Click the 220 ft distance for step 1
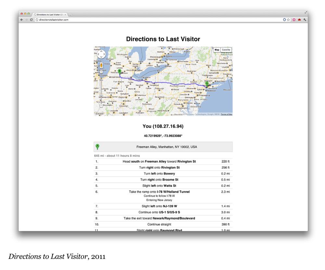The width and height of the screenshot is (325, 270). (226, 161)
